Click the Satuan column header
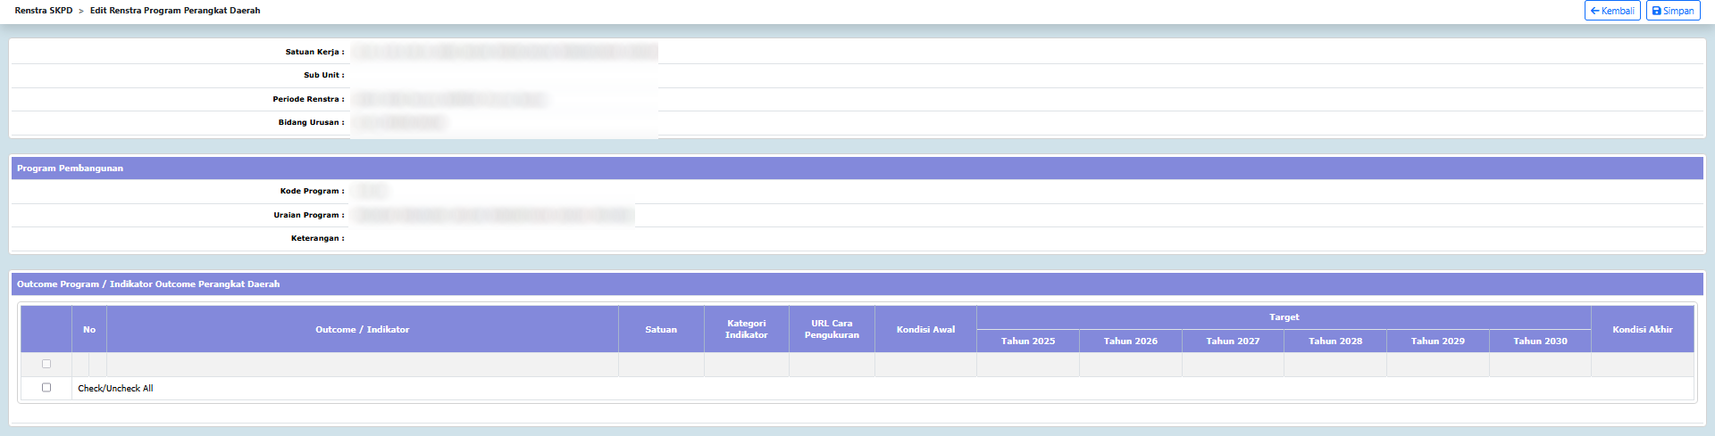This screenshot has width=1715, height=436. pyautogui.click(x=661, y=329)
